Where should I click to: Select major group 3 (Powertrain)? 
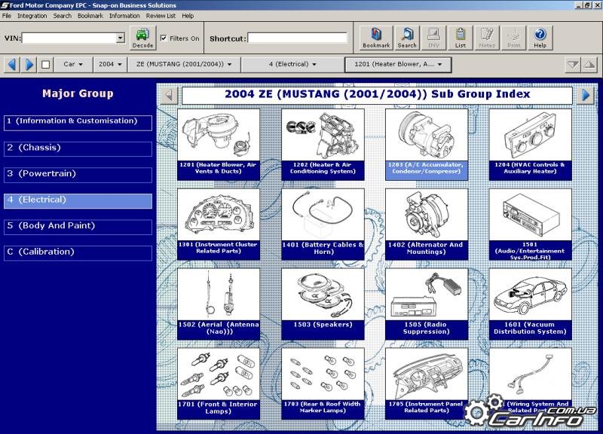tap(78, 175)
